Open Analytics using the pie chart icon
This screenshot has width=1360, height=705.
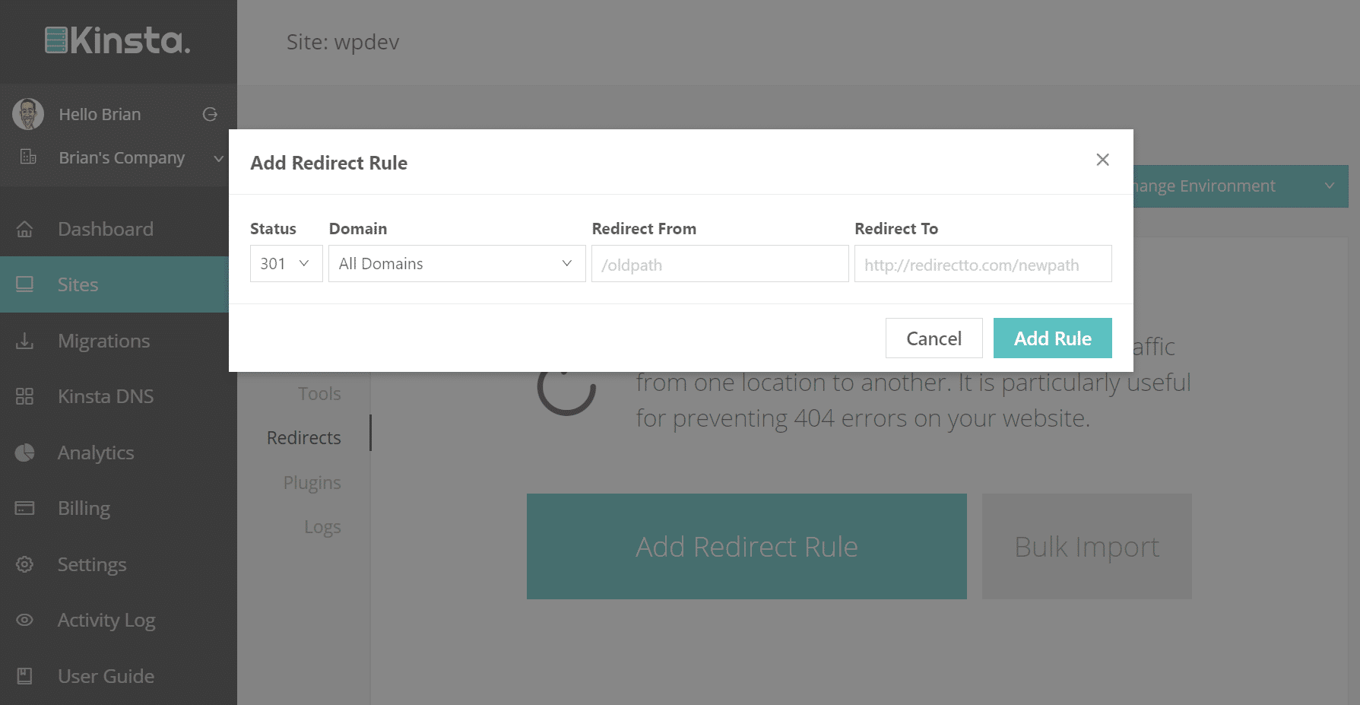(25, 452)
